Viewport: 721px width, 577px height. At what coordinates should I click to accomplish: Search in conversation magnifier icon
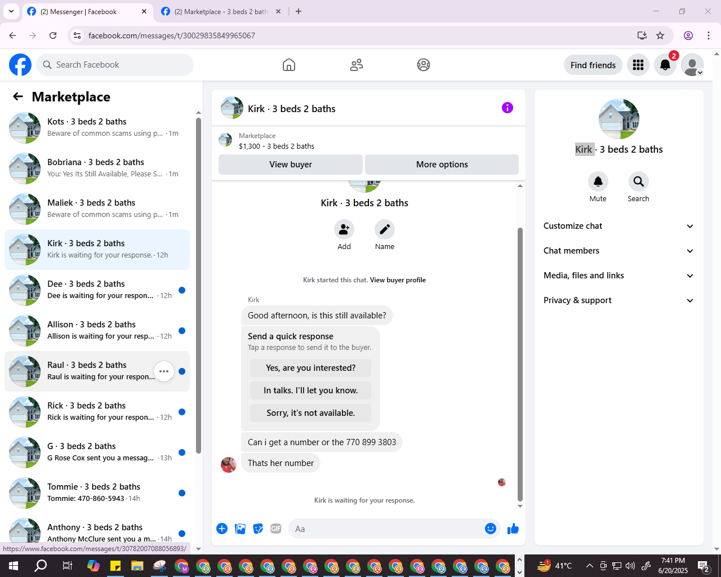click(638, 181)
